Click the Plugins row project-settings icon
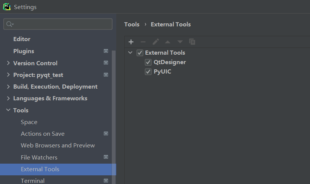Viewport: 310px width, 184px height. (x=106, y=51)
